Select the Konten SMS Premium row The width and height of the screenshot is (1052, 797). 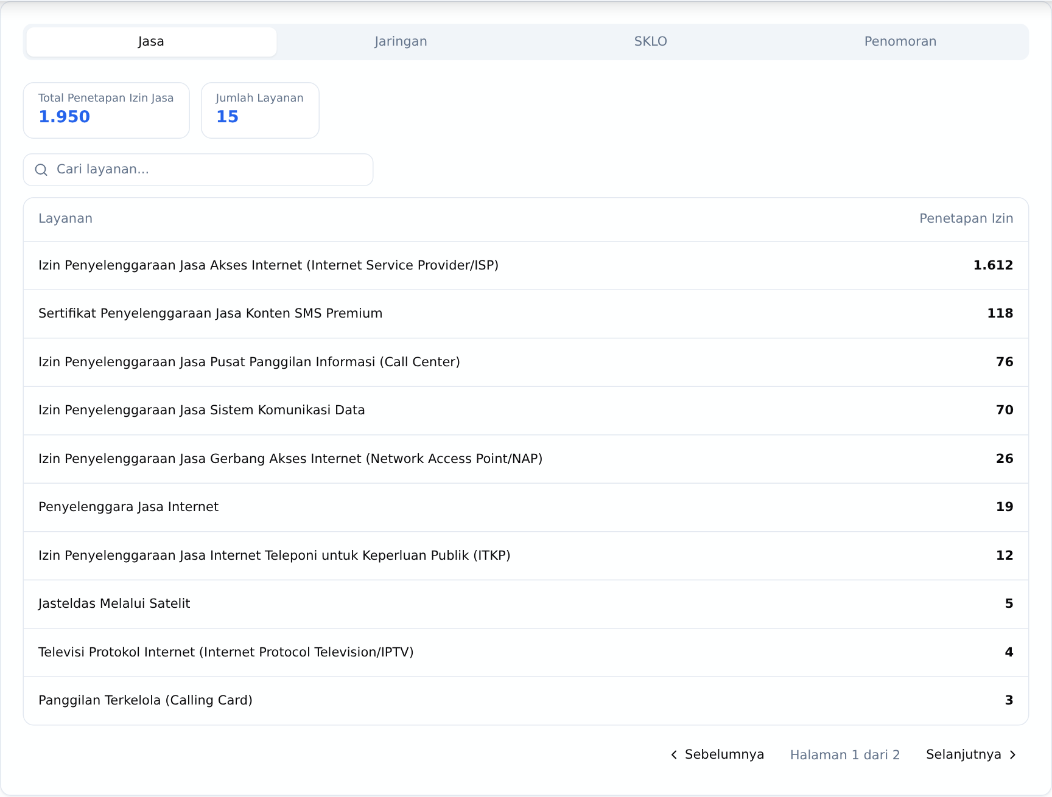(x=526, y=313)
